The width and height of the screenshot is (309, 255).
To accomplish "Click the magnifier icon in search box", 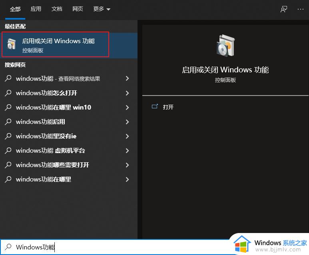I will pyautogui.click(x=8, y=247).
